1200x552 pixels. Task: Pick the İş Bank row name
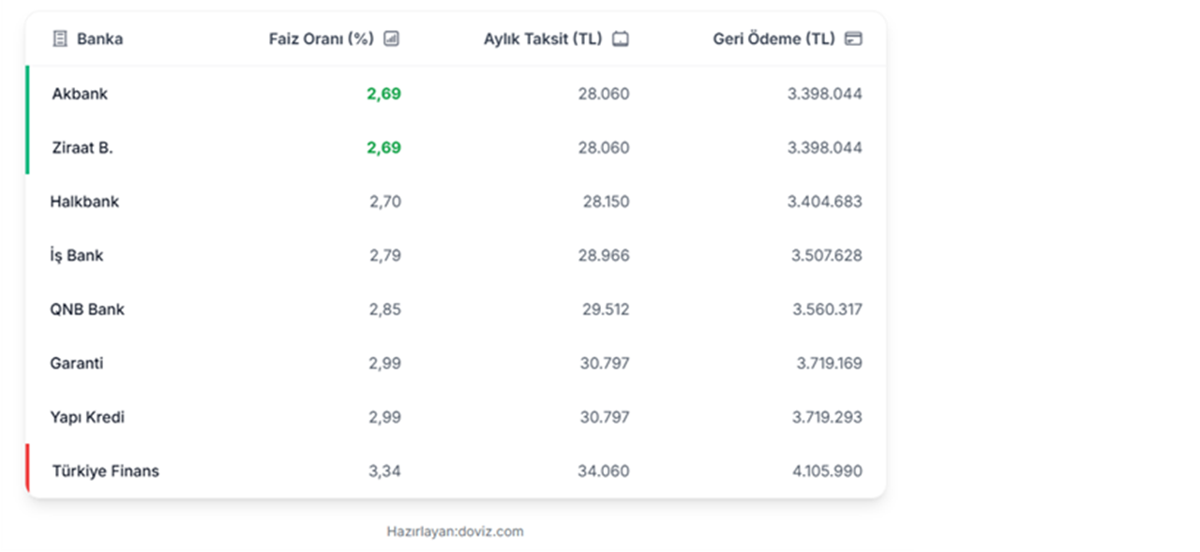pyautogui.click(x=77, y=256)
